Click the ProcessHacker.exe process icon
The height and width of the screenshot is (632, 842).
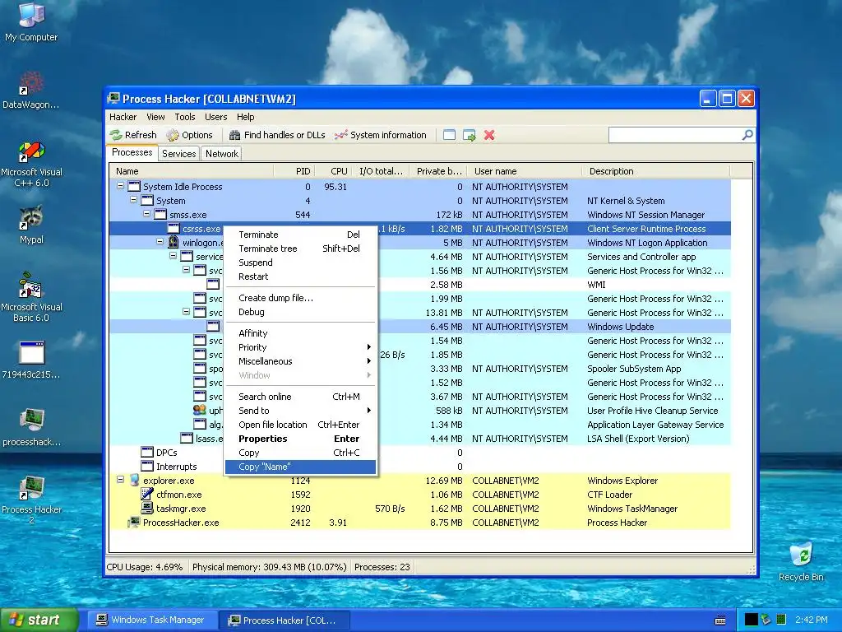pos(134,523)
